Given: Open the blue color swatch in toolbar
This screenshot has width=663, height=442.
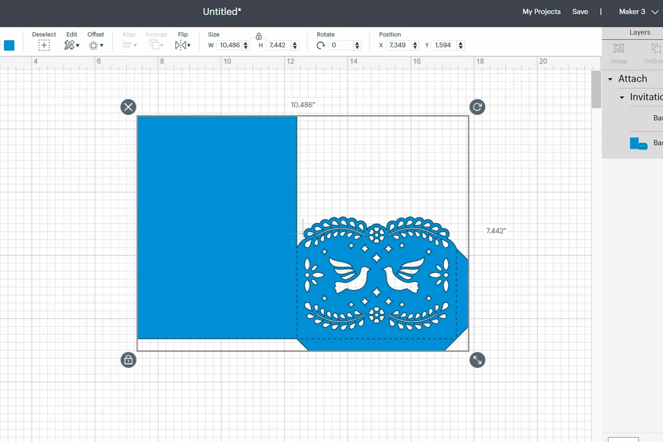Looking at the screenshot, I should pos(9,45).
